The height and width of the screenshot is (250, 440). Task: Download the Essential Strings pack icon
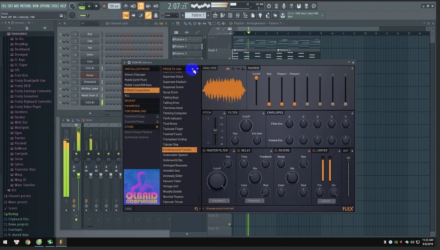tap(157, 116)
